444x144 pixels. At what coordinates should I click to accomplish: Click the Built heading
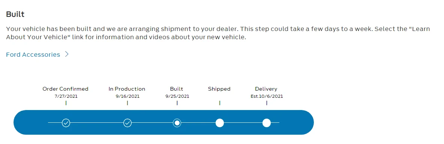[15, 14]
